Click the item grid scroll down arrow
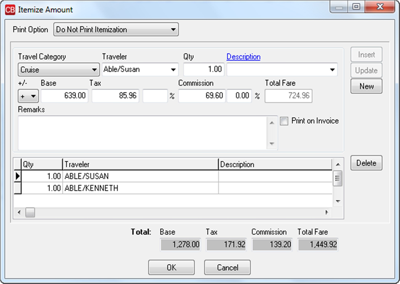This screenshot has width=400, height=284. point(338,201)
